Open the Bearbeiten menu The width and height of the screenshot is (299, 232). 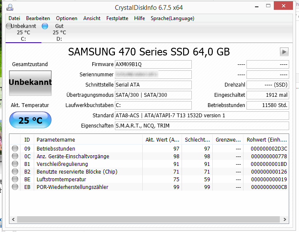[38, 18]
